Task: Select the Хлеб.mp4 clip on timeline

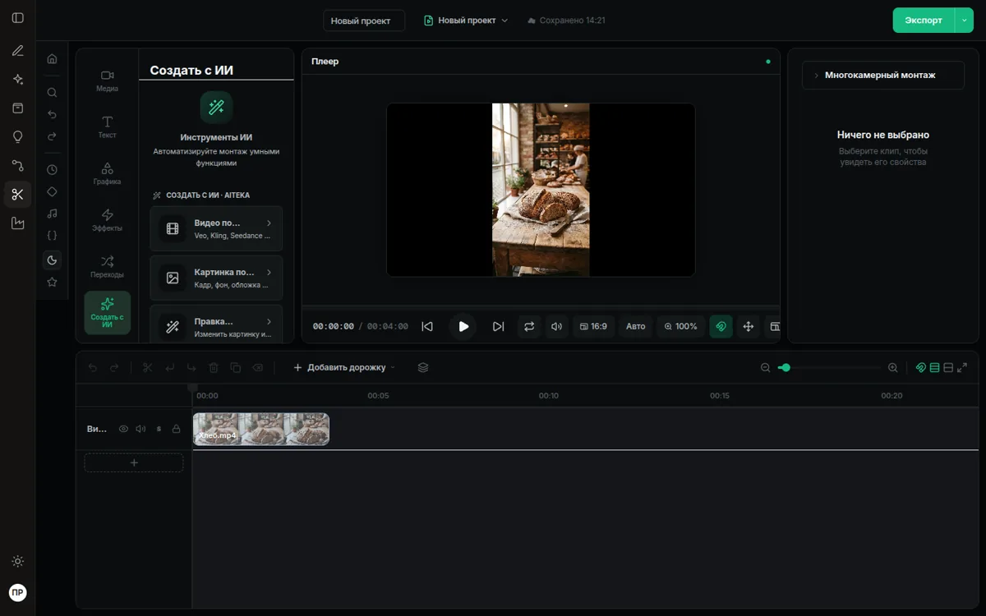Action: [x=261, y=429]
